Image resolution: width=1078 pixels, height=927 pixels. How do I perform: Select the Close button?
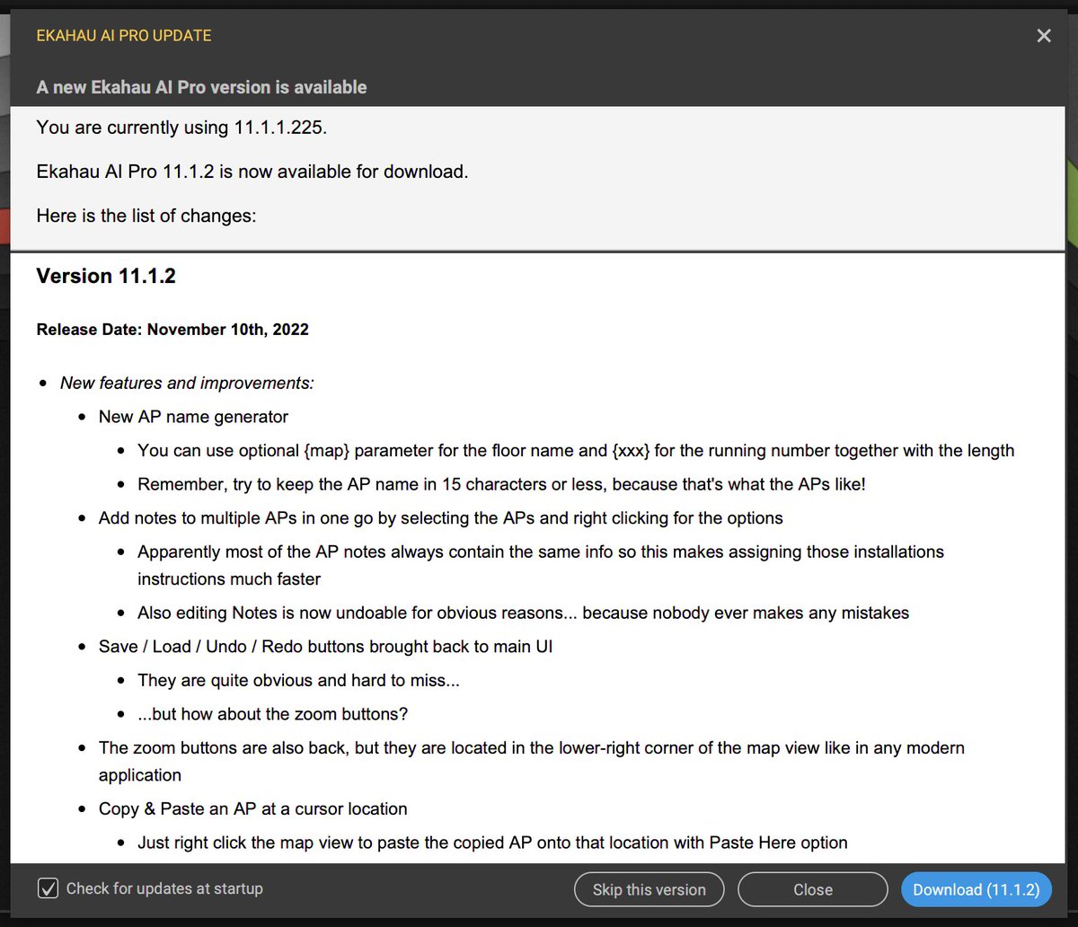pos(812,889)
